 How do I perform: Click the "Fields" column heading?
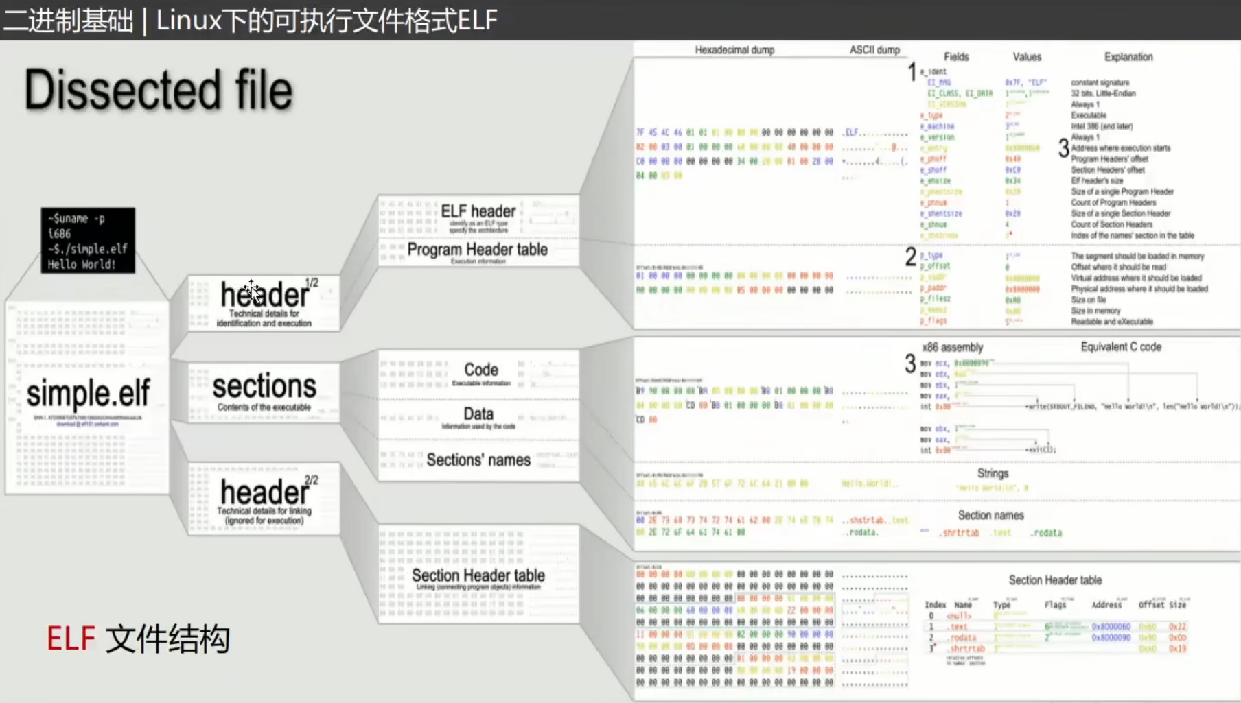[x=956, y=57]
